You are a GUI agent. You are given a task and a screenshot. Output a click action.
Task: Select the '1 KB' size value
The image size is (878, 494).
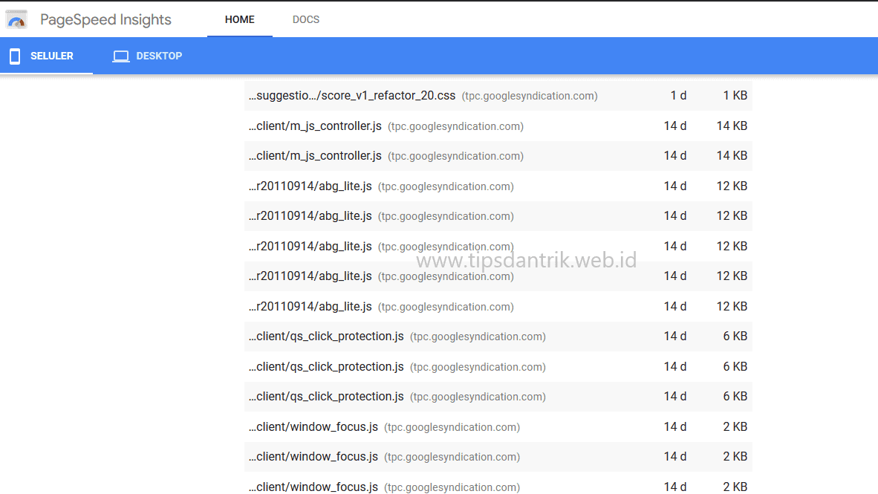point(735,96)
